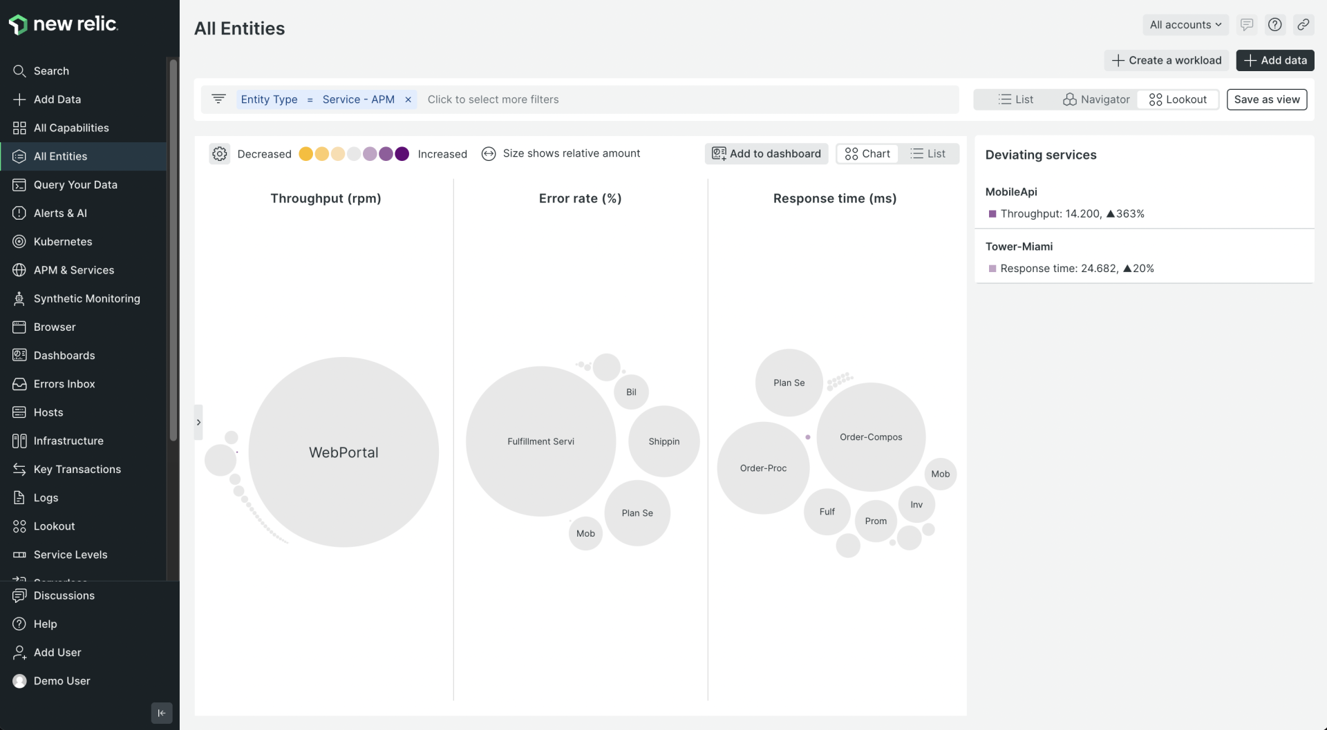
Task: Click Create a workload
Action: 1166,60
